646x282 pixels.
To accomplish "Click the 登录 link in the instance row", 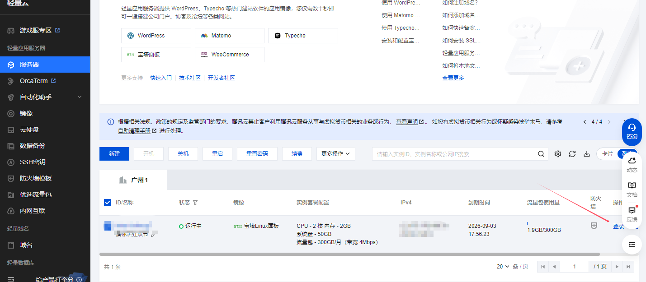I will [x=618, y=227].
